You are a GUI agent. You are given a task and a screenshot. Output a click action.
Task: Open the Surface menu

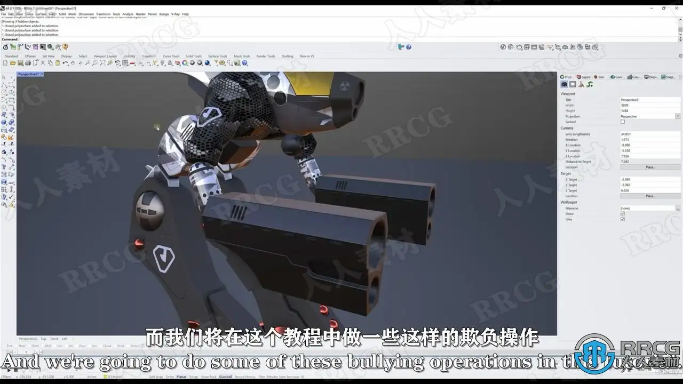pyautogui.click(x=41, y=14)
